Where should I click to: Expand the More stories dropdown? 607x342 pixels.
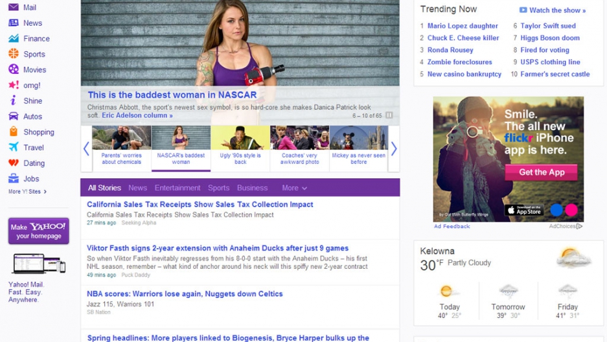[x=294, y=188]
